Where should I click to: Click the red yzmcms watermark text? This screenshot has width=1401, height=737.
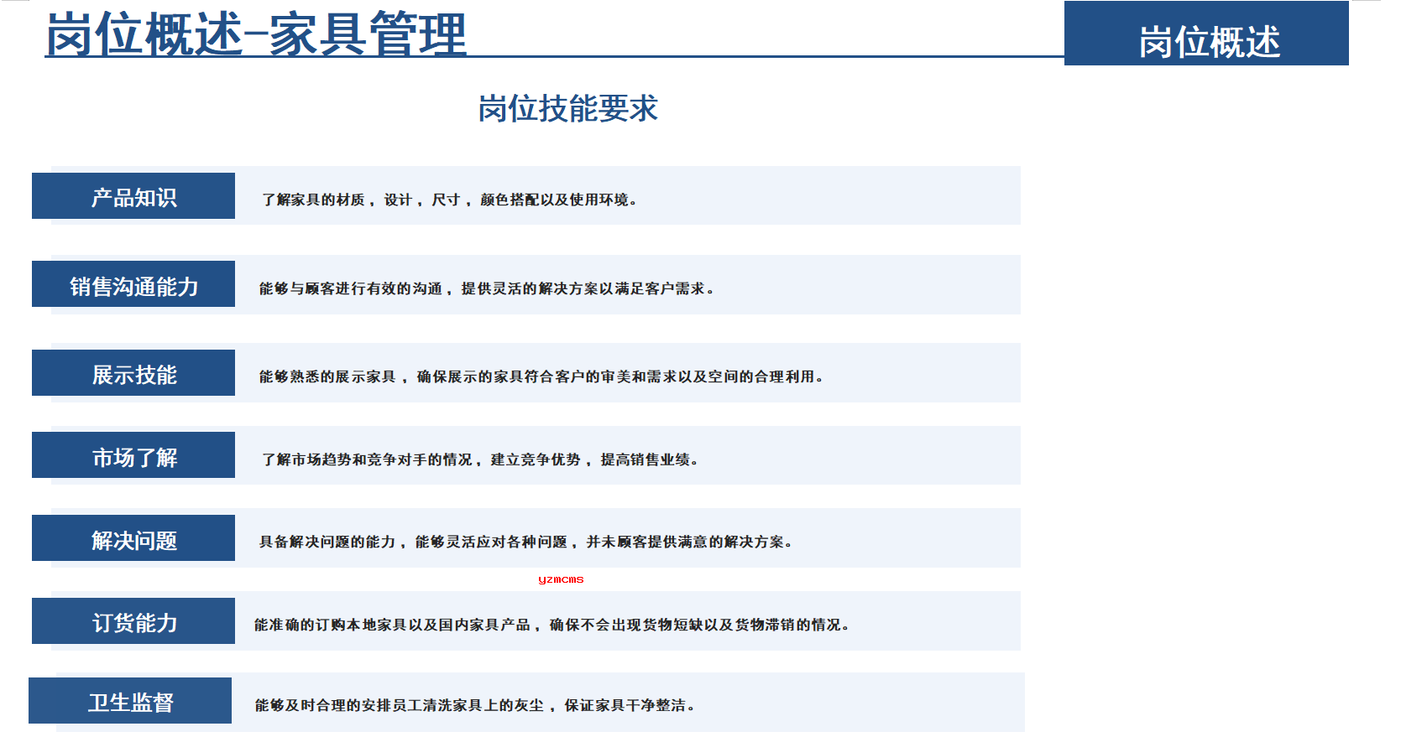561,579
